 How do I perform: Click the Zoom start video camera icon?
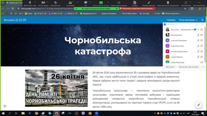point(43,2)
